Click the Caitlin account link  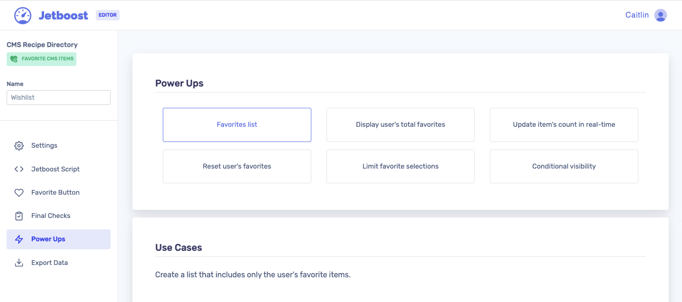coord(636,15)
